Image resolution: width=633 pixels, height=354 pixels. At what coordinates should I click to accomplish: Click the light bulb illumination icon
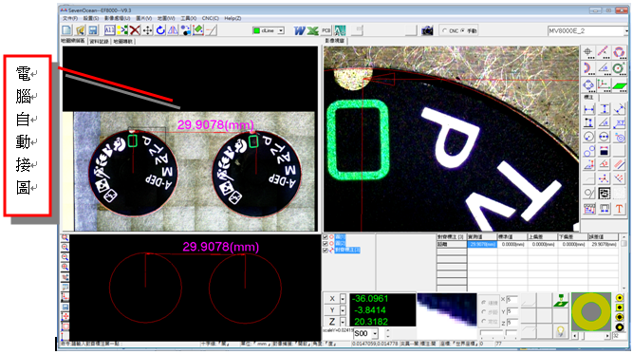pyautogui.click(x=560, y=331)
